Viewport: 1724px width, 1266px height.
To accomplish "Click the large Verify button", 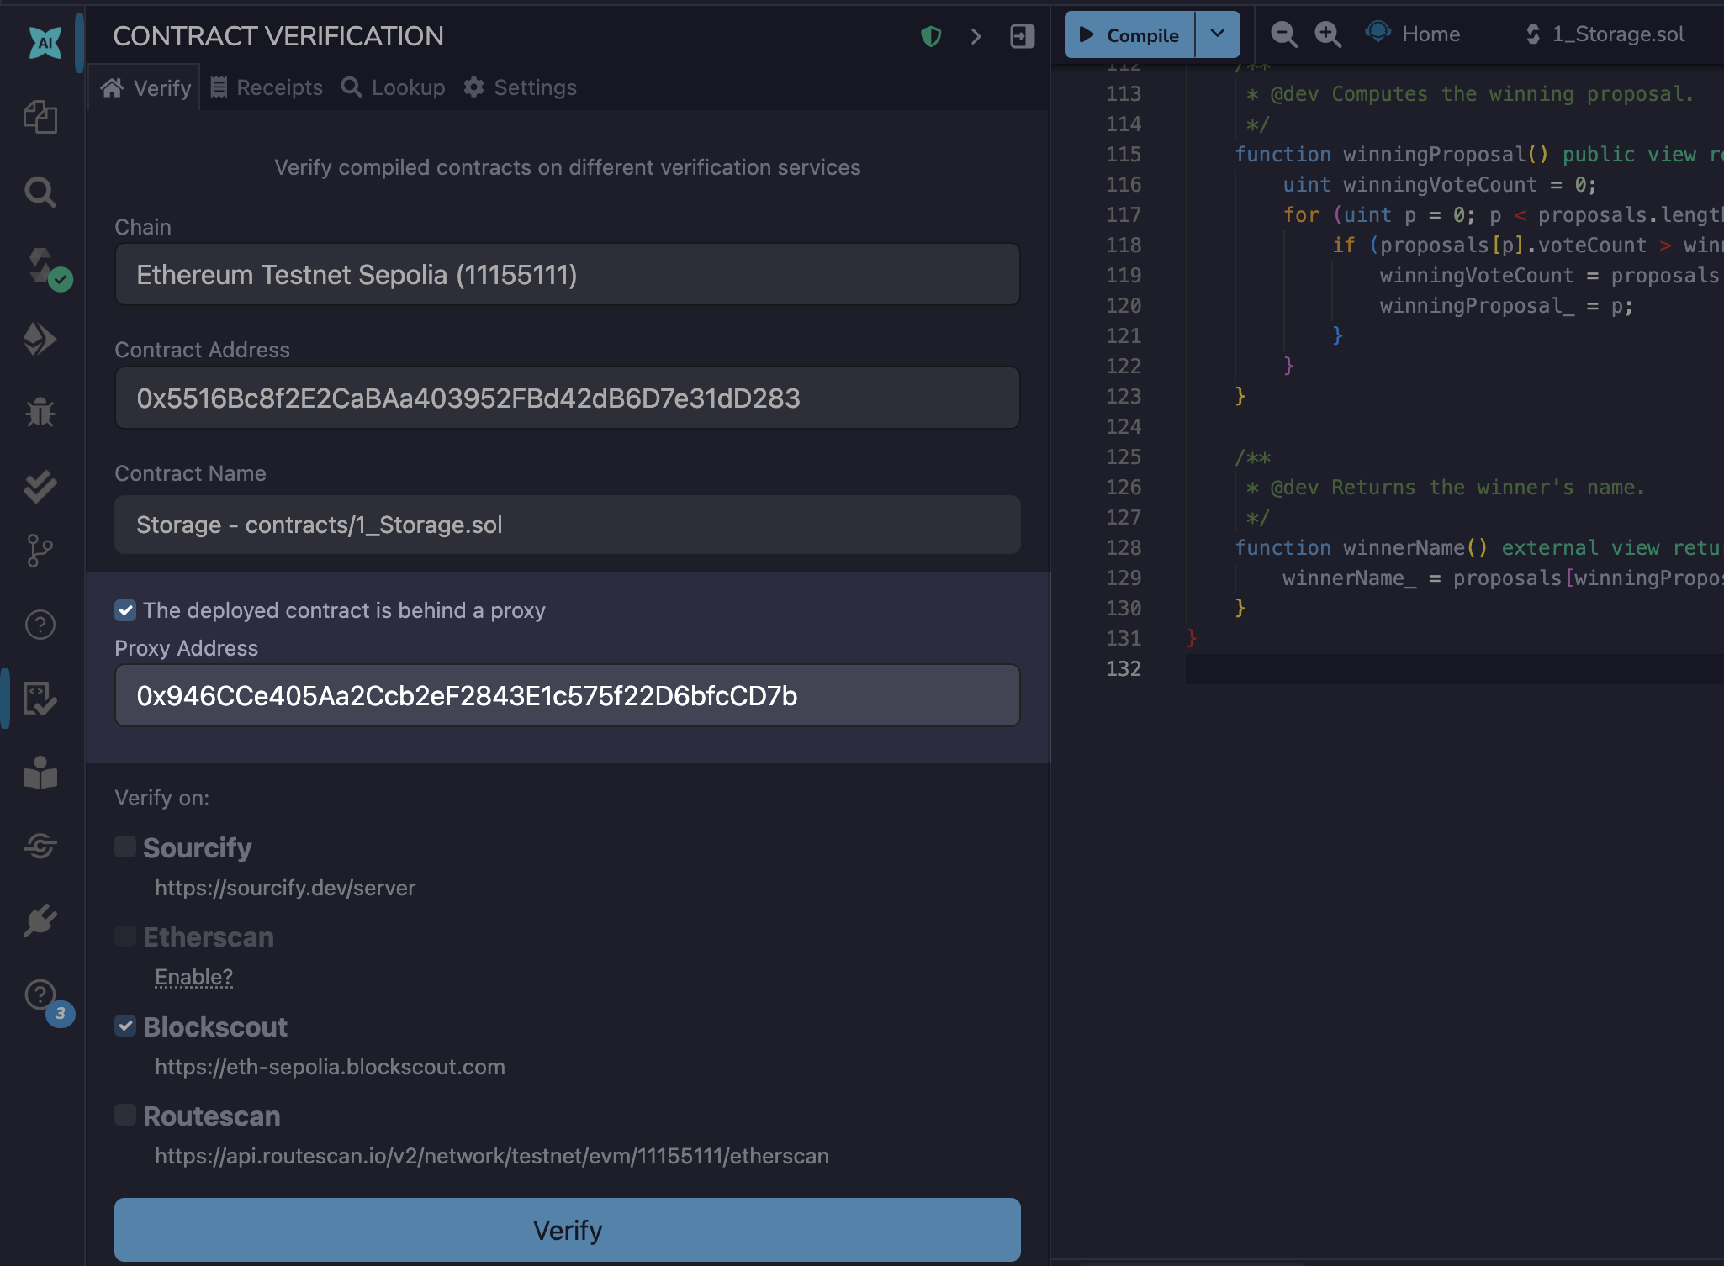I will 568,1230.
